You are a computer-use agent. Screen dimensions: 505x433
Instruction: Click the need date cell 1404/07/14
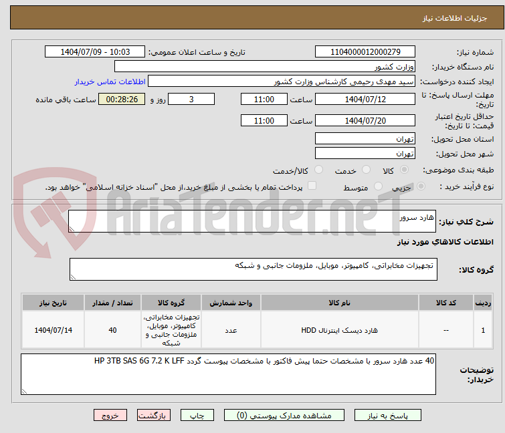click(53, 330)
